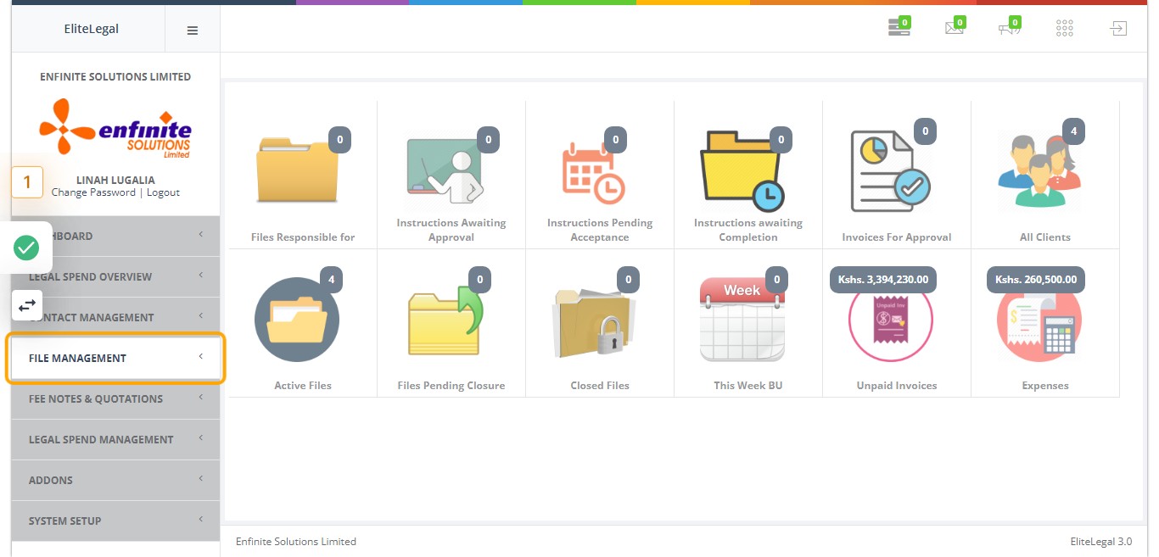Expand the Contact Management menu

tap(115, 317)
